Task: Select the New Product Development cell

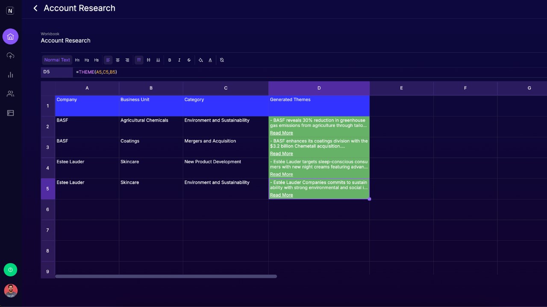Action: coord(226,168)
